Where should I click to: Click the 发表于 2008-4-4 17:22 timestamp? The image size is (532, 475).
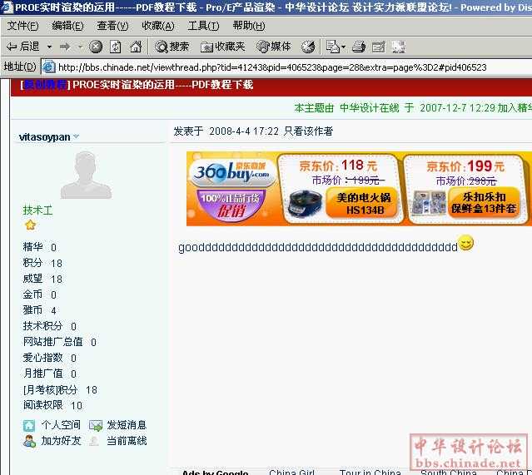pos(226,131)
